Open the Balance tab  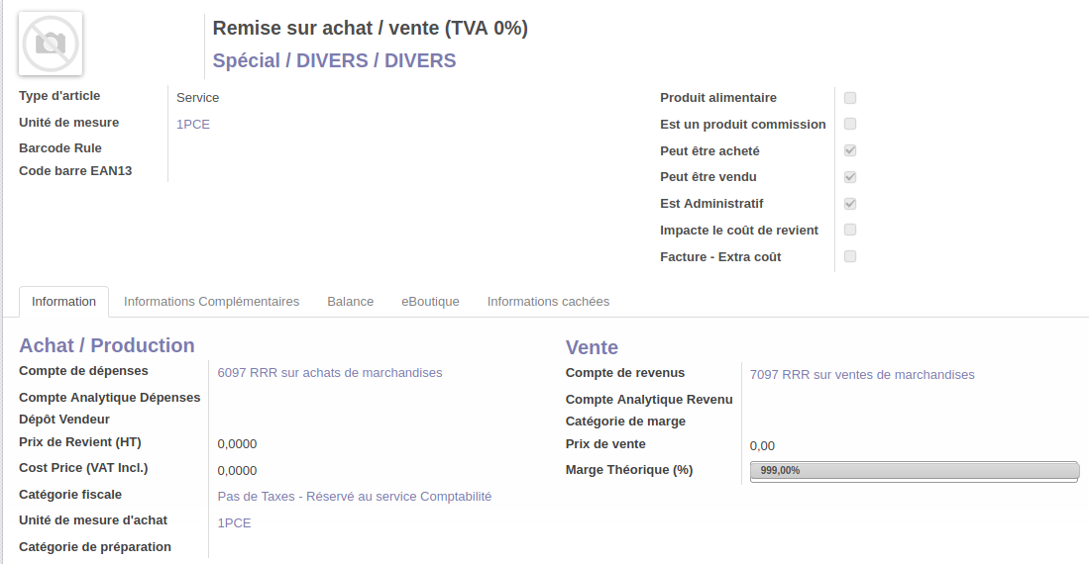point(350,301)
